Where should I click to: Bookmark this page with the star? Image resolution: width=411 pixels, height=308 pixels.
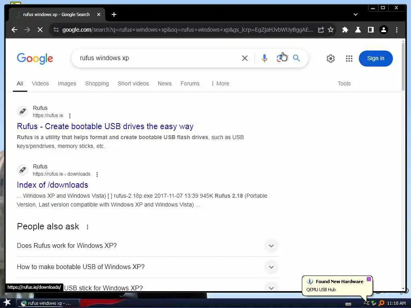coord(331,30)
